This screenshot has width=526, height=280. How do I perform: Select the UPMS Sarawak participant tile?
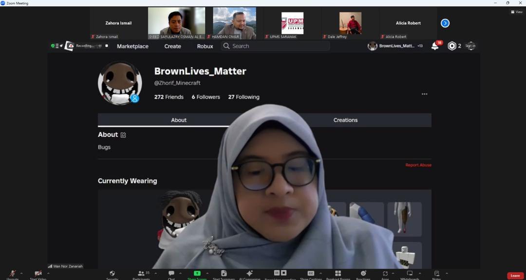tap(292, 23)
